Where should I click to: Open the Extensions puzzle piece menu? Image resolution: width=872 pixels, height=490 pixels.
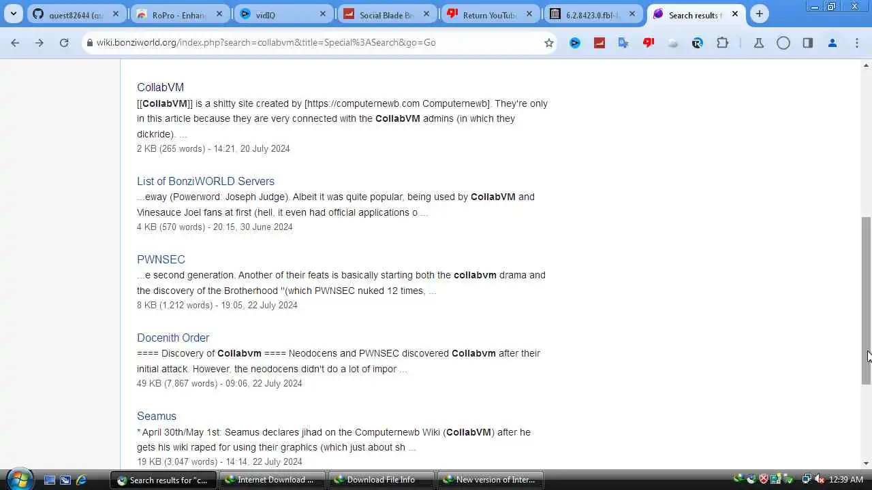(722, 43)
